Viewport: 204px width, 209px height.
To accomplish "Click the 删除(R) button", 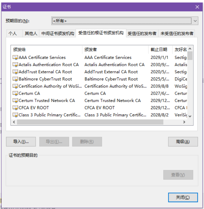I will point(87,141).
